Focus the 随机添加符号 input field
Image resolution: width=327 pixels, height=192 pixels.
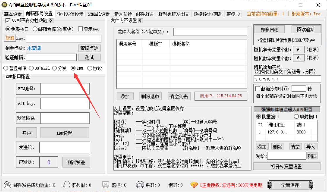tap(287, 79)
